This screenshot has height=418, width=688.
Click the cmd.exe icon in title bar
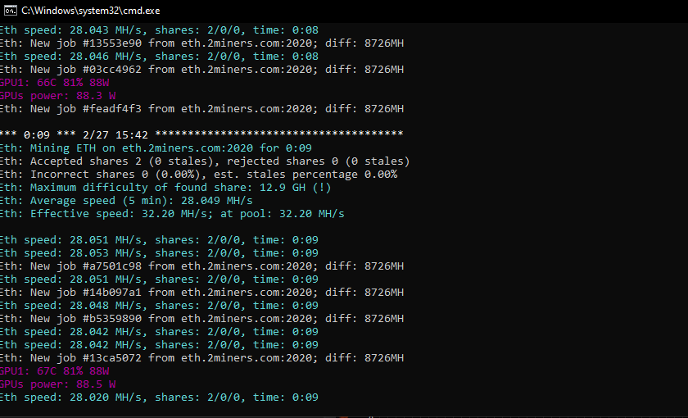click(11, 11)
